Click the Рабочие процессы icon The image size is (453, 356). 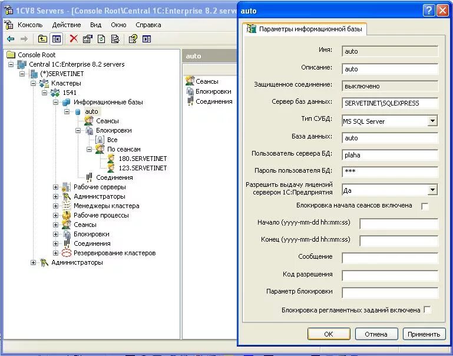tap(67, 215)
